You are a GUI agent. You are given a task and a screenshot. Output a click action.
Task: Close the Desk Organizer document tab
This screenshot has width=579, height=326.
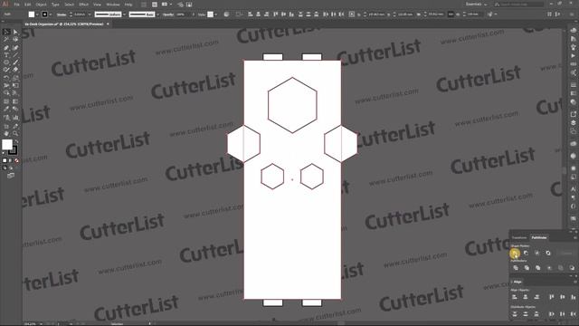108,24
